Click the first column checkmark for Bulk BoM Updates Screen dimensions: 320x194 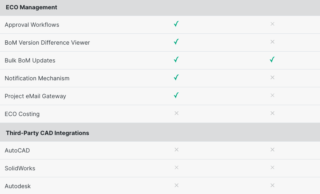[x=176, y=60]
